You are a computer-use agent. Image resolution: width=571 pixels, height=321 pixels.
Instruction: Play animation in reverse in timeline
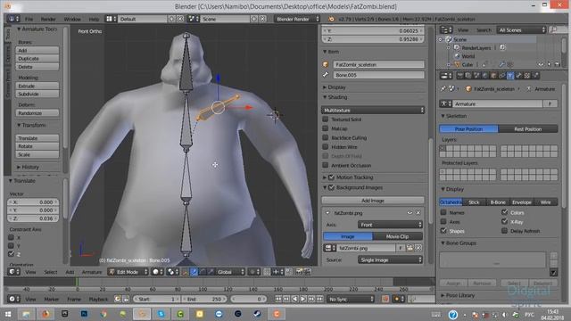pyautogui.click(x=294, y=300)
